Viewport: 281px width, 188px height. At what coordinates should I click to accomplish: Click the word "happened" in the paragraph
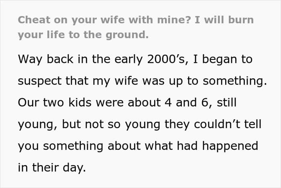click(230, 146)
